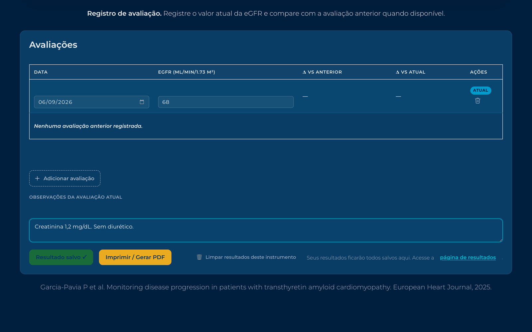Click the Resultado salvo button
This screenshot has height=332, width=532.
61,257
